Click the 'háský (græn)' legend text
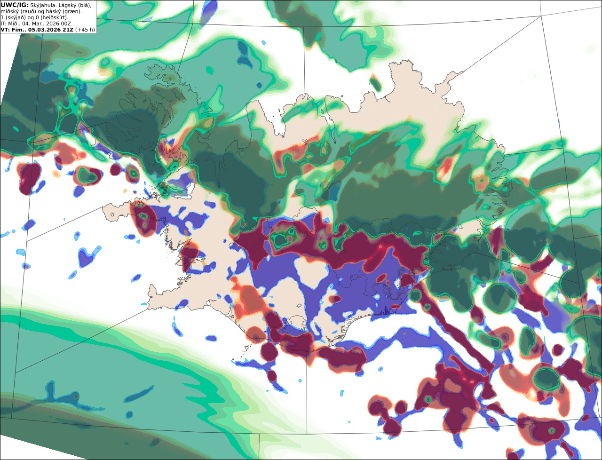Screen dimensions: 602x460 click(x=64, y=11)
